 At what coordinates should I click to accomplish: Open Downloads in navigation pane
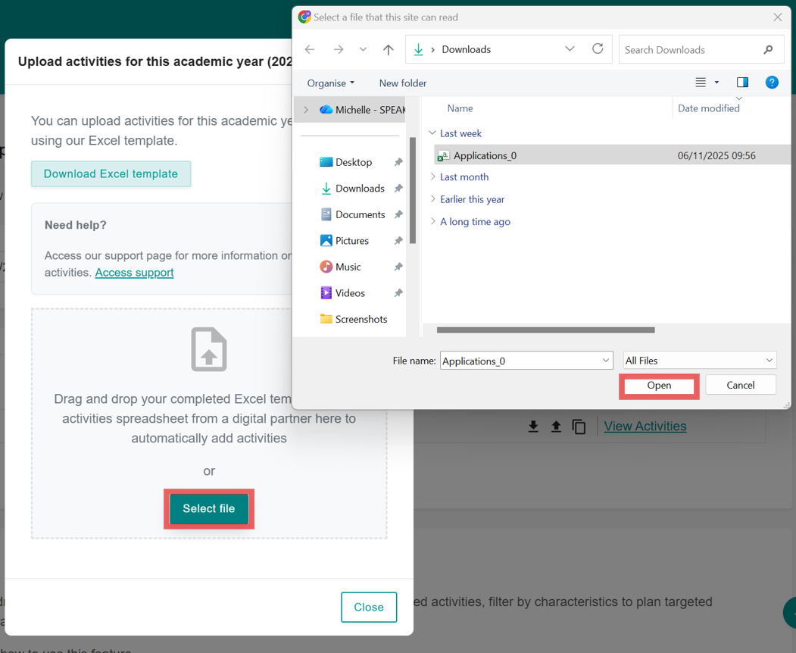(x=352, y=189)
